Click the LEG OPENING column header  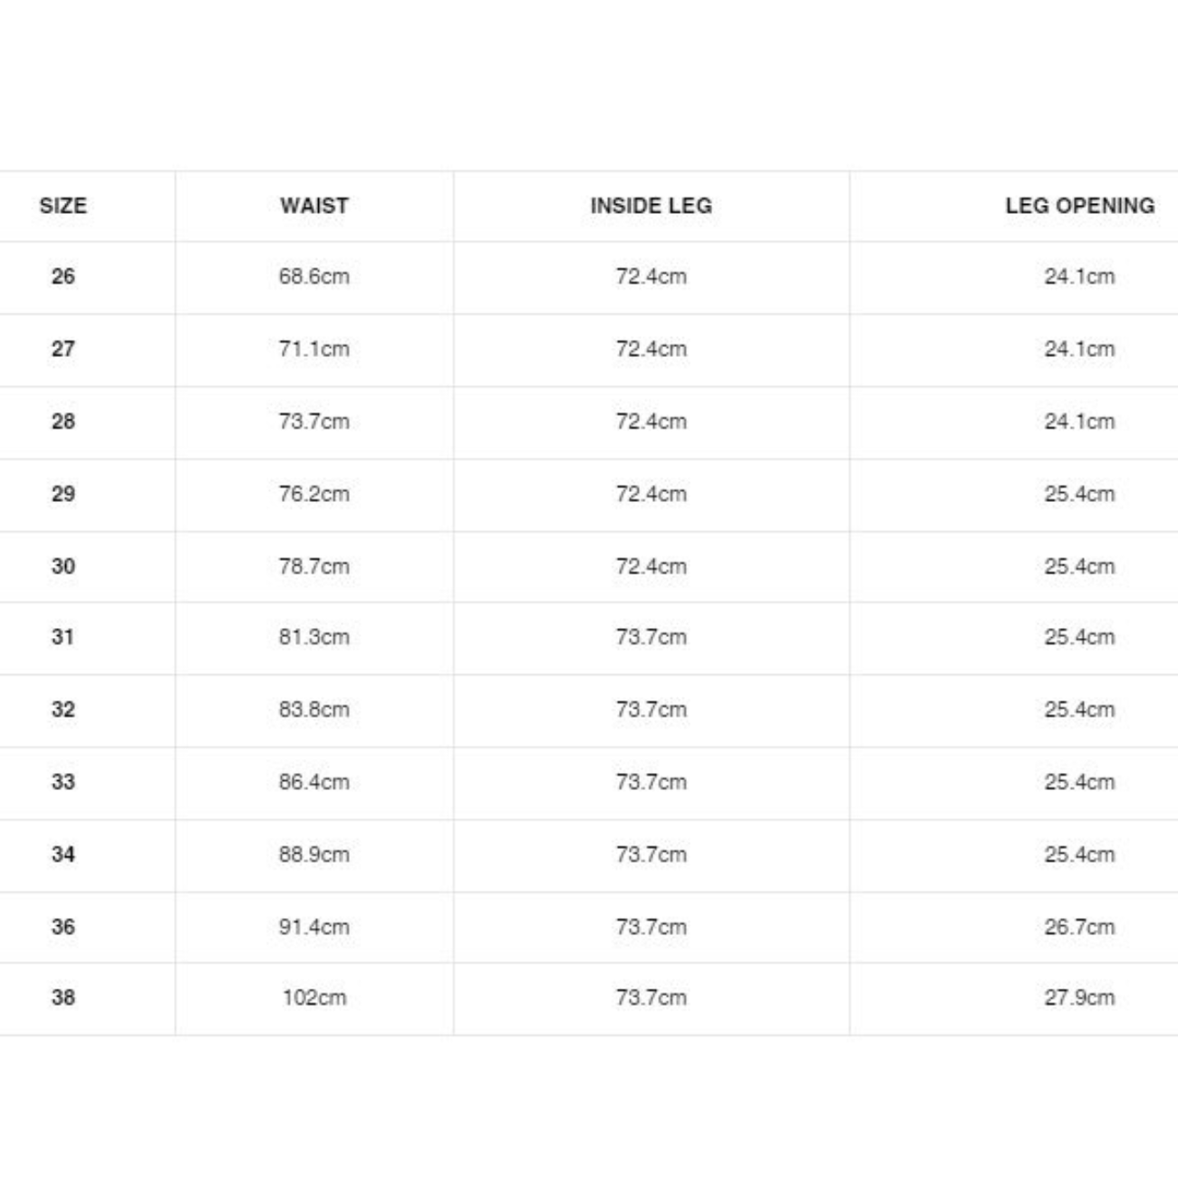coord(1079,206)
